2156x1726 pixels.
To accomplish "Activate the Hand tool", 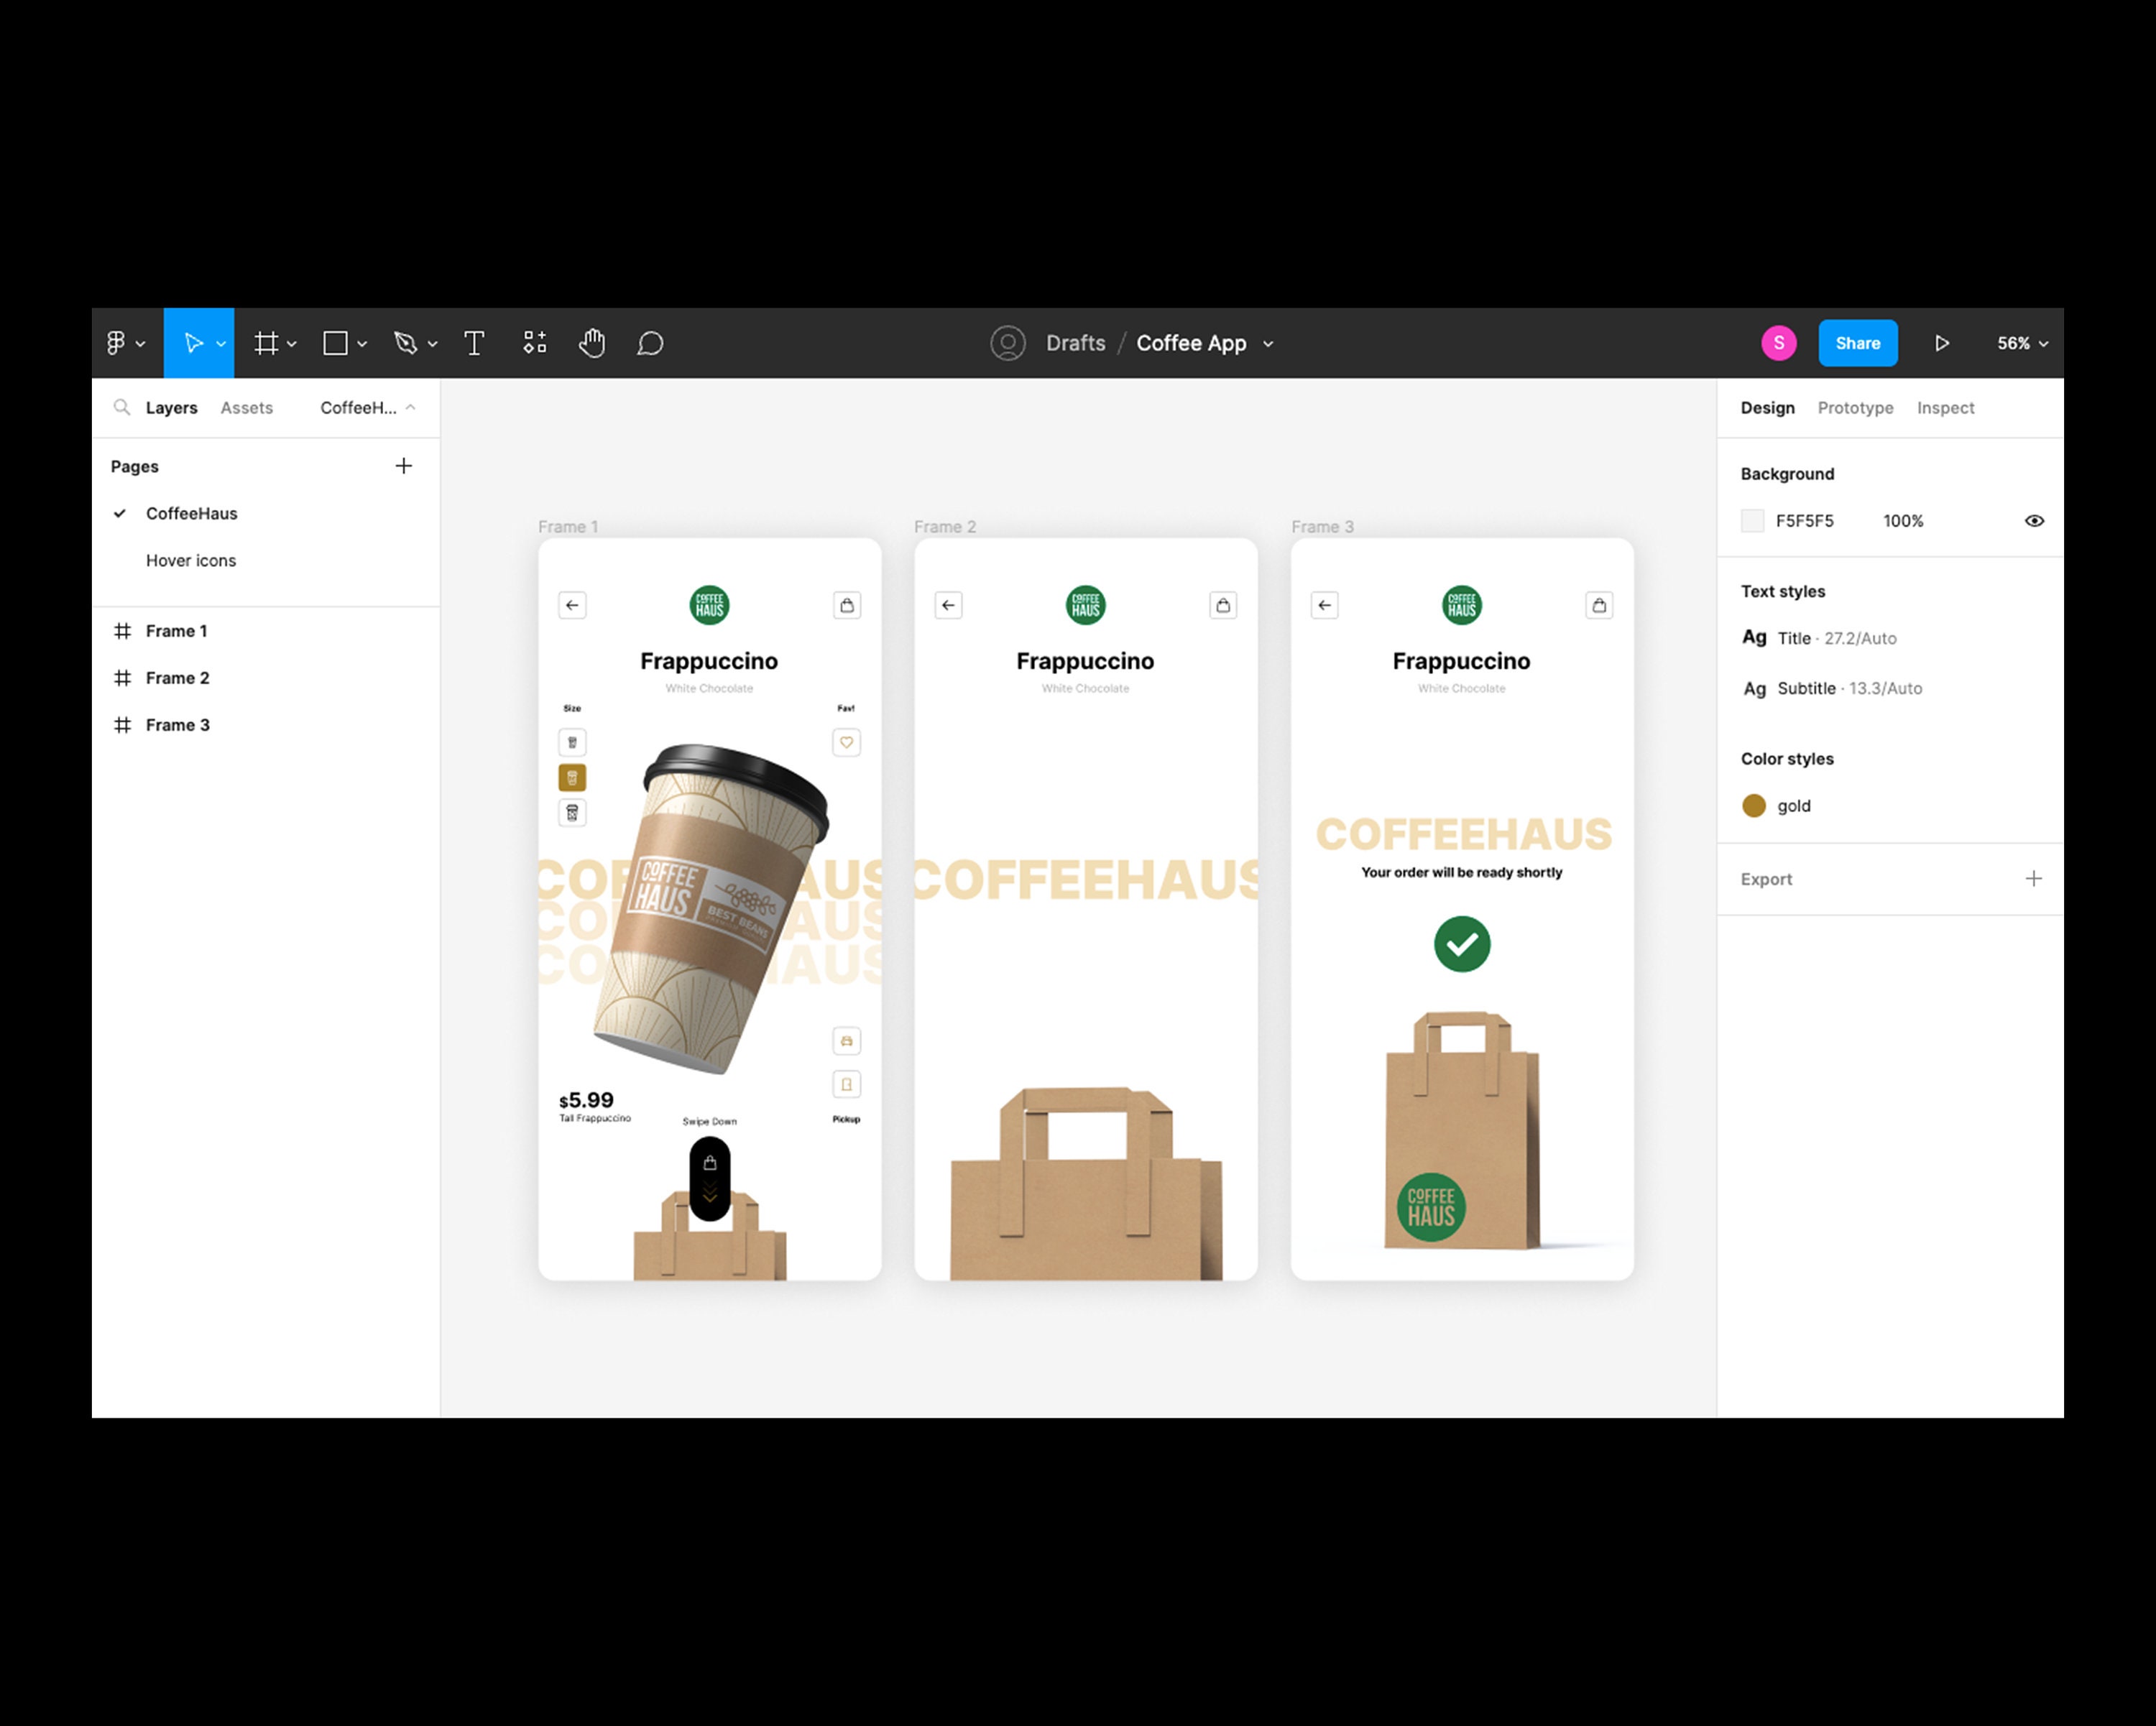I will point(592,343).
